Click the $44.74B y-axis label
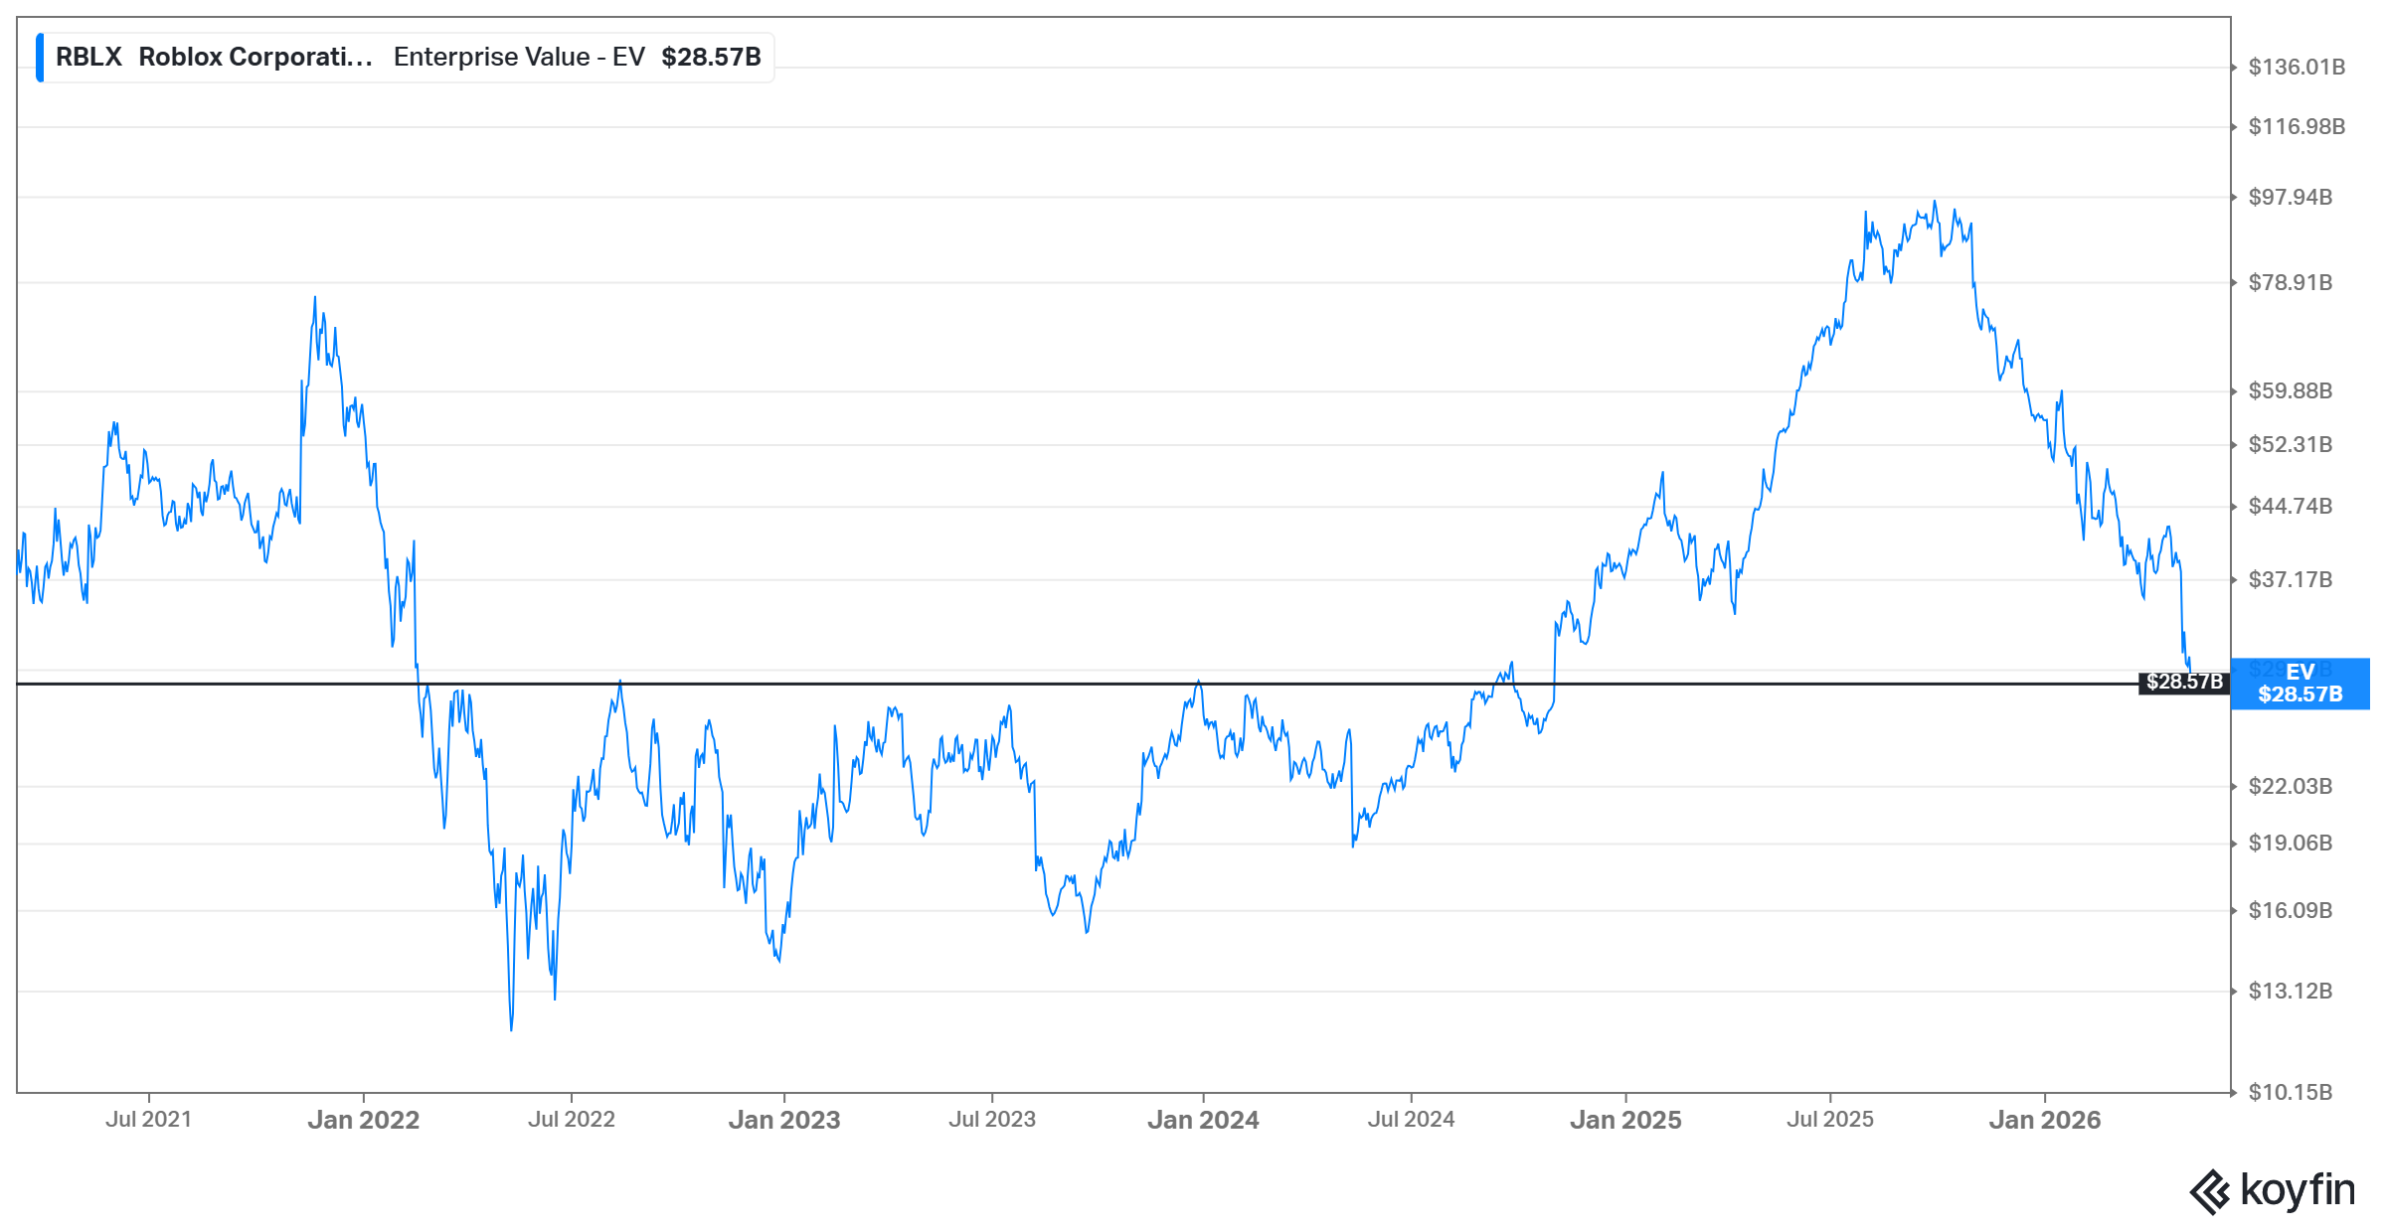 (2291, 506)
